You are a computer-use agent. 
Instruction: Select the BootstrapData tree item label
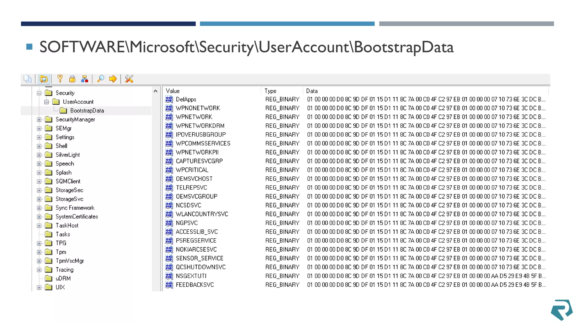point(87,110)
